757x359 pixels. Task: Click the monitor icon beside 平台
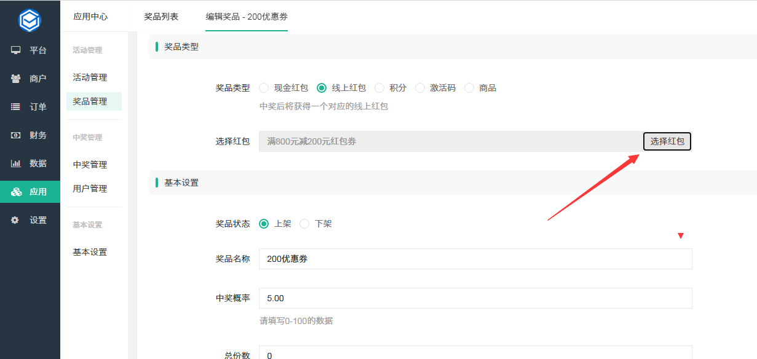click(x=16, y=50)
